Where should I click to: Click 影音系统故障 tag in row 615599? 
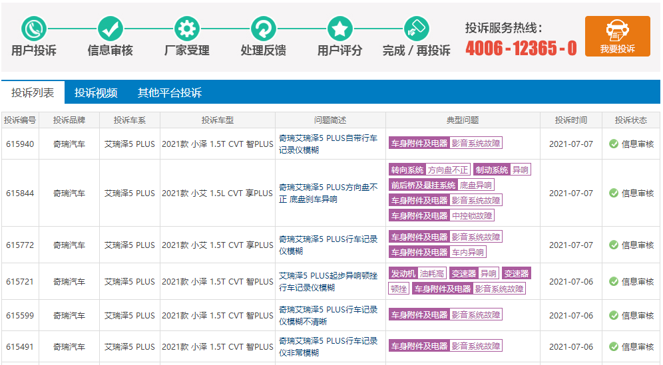pos(476,314)
